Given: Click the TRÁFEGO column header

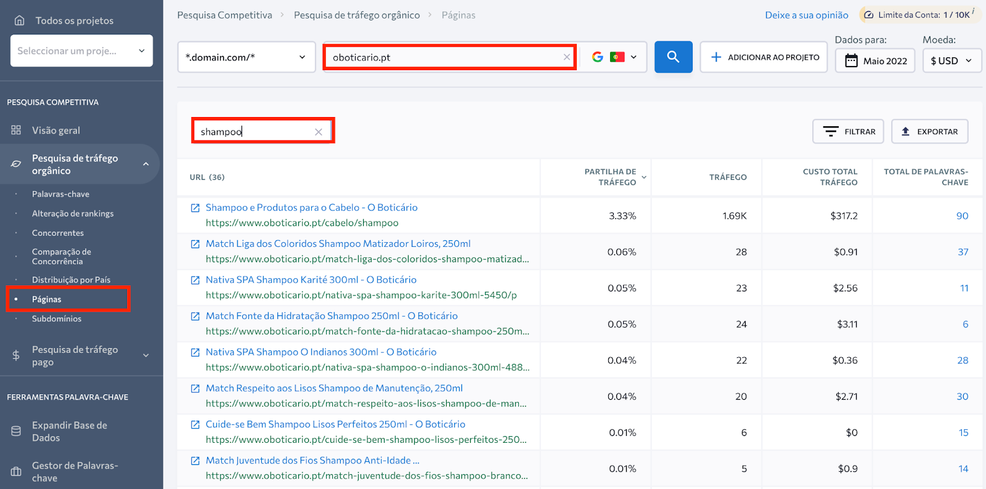Looking at the screenshot, I should click(x=728, y=177).
